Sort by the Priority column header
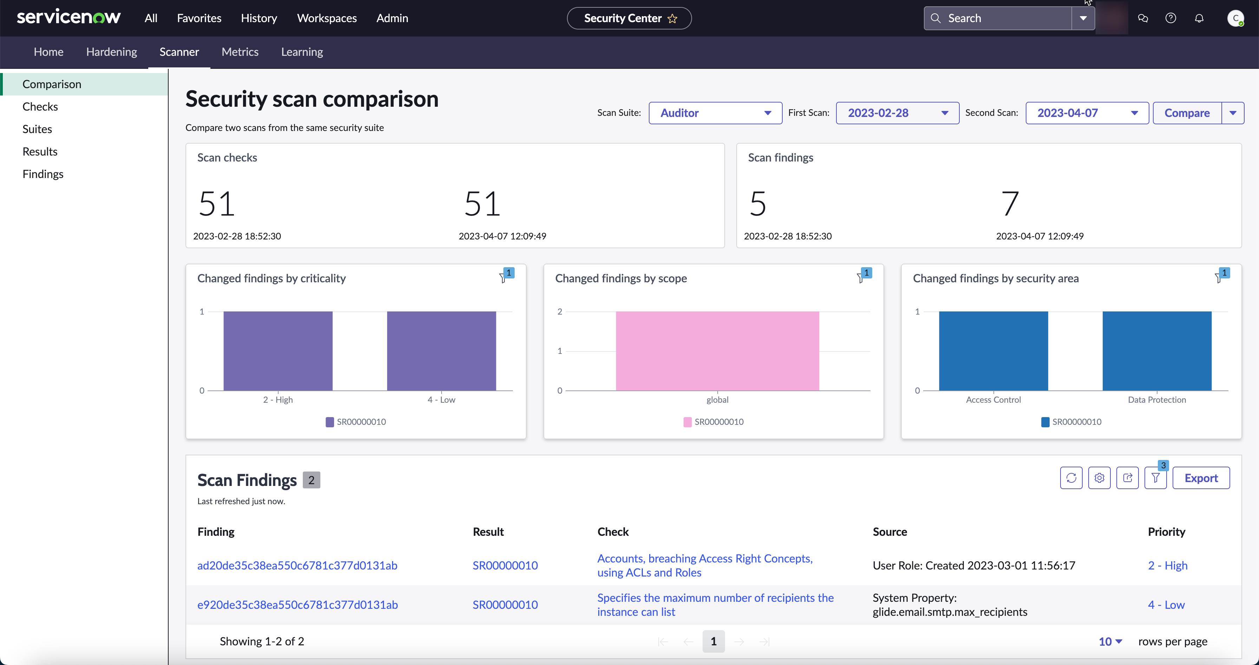1259x665 pixels. (x=1166, y=532)
